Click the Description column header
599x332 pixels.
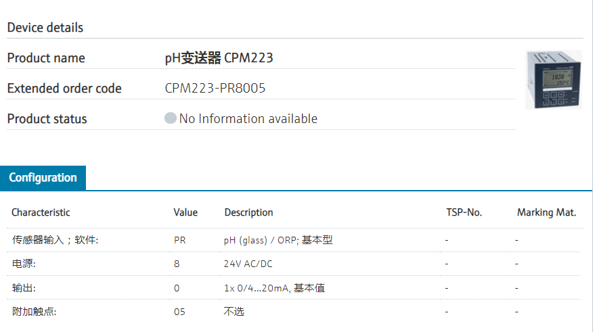248,212
